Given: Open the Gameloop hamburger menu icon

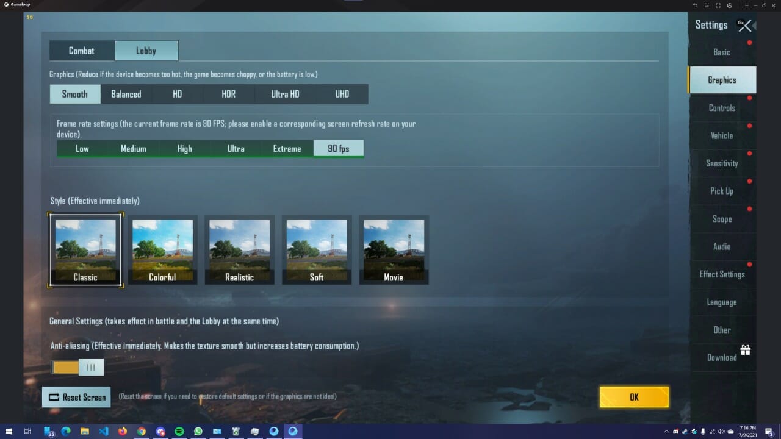Looking at the screenshot, I should click(x=746, y=5).
